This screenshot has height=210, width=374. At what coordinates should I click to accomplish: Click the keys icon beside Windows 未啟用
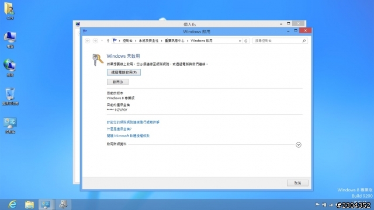point(98,60)
